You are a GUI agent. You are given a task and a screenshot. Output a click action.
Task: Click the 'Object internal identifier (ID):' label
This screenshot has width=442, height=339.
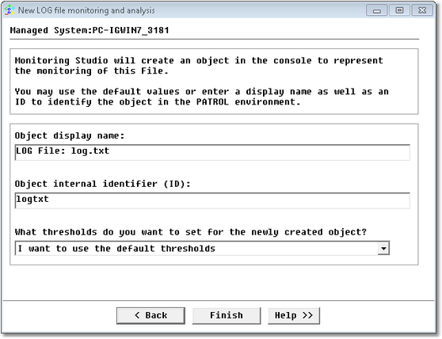(103, 184)
